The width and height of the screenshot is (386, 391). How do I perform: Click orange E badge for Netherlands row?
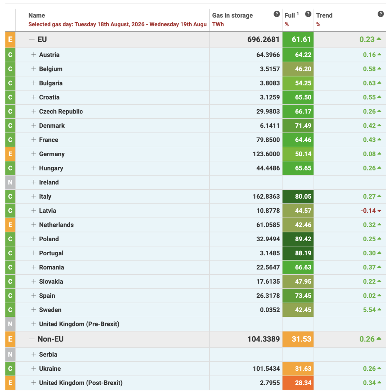[x=10, y=225]
